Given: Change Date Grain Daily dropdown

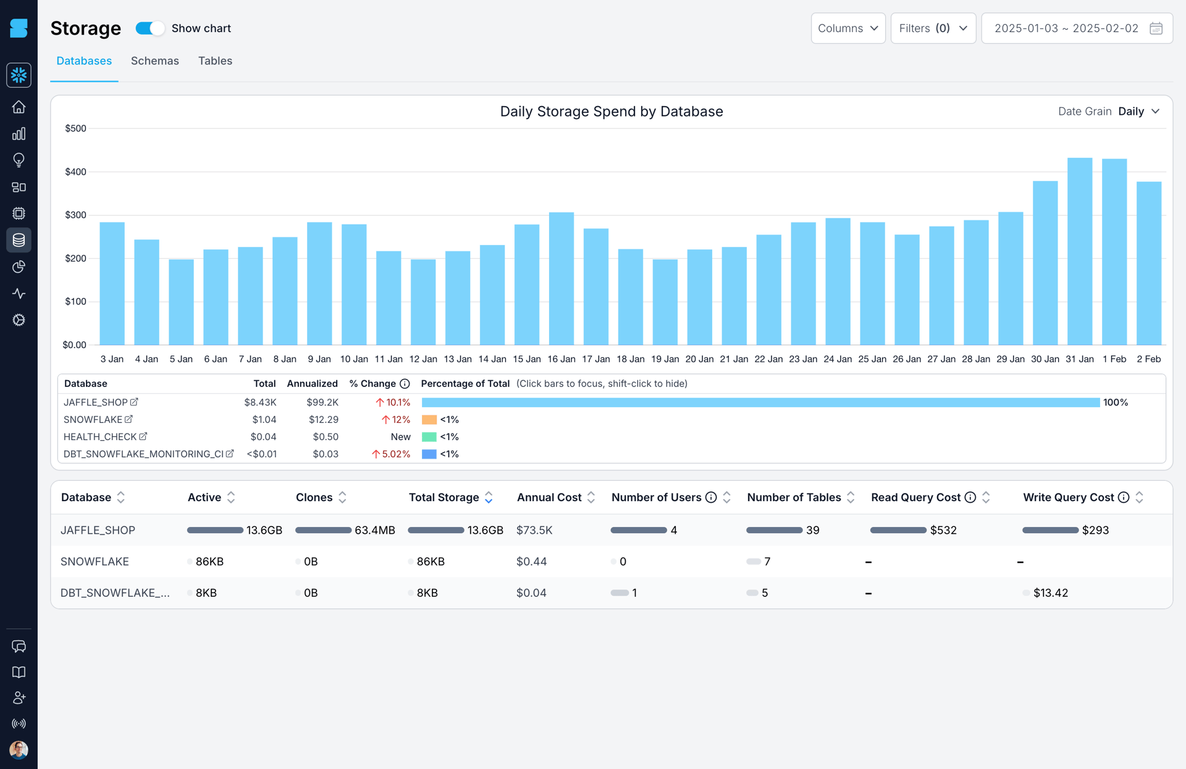Looking at the screenshot, I should [1139, 112].
